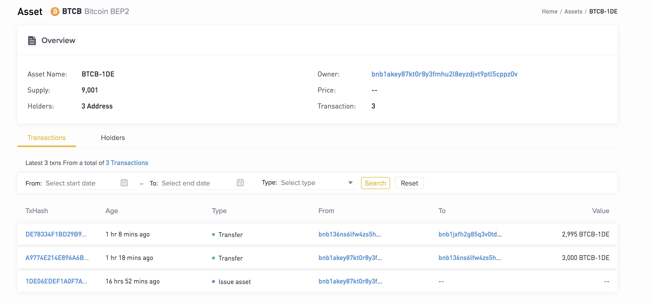The height and width of the screenshot is (303, 653).
Task: Open From address of 2,995 BTCB-1DE transfer
Action: pyautogui.click(x=349, y=234)
